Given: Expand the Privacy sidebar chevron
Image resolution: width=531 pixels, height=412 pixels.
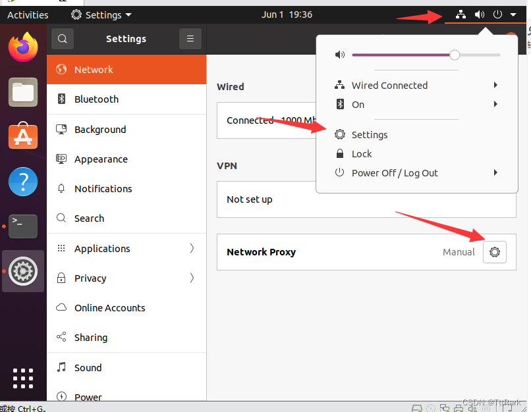Looking at the screenshot, I should pyautogui.click(x=192, y=278).
